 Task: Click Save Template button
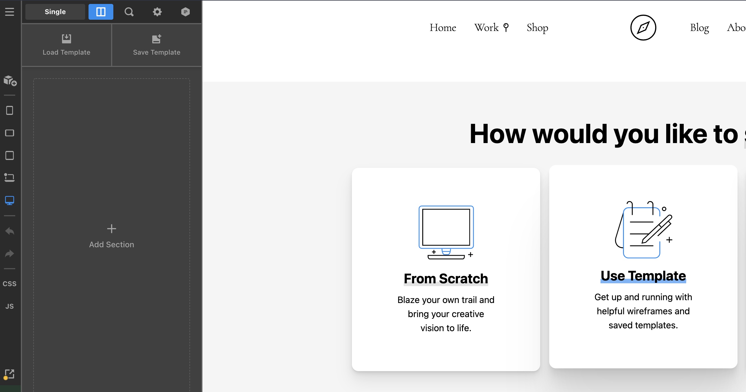pos(156,45)
